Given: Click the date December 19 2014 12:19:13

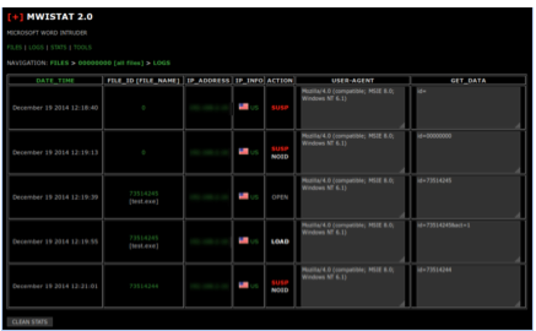Looking at the screenshot, I should [55, 153].
